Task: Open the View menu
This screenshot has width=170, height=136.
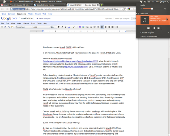Action: pyautogui.click(x=13, y=23)
